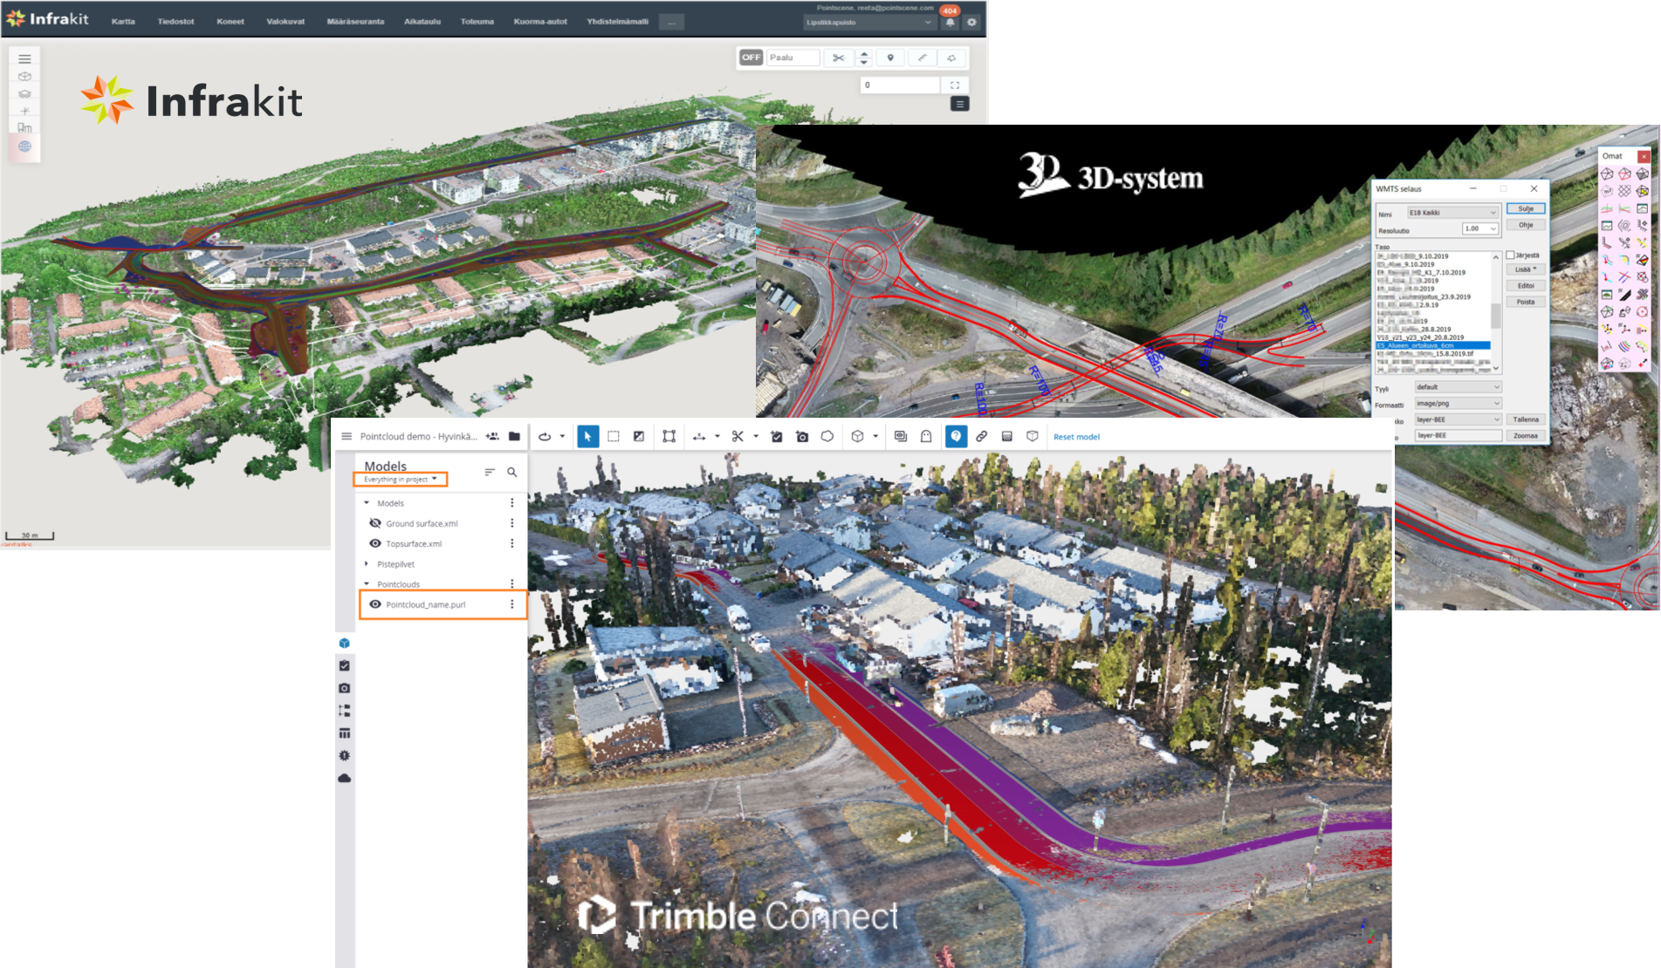
Task: Expand the Pistepilvet tree group
Action: (367, 564)
